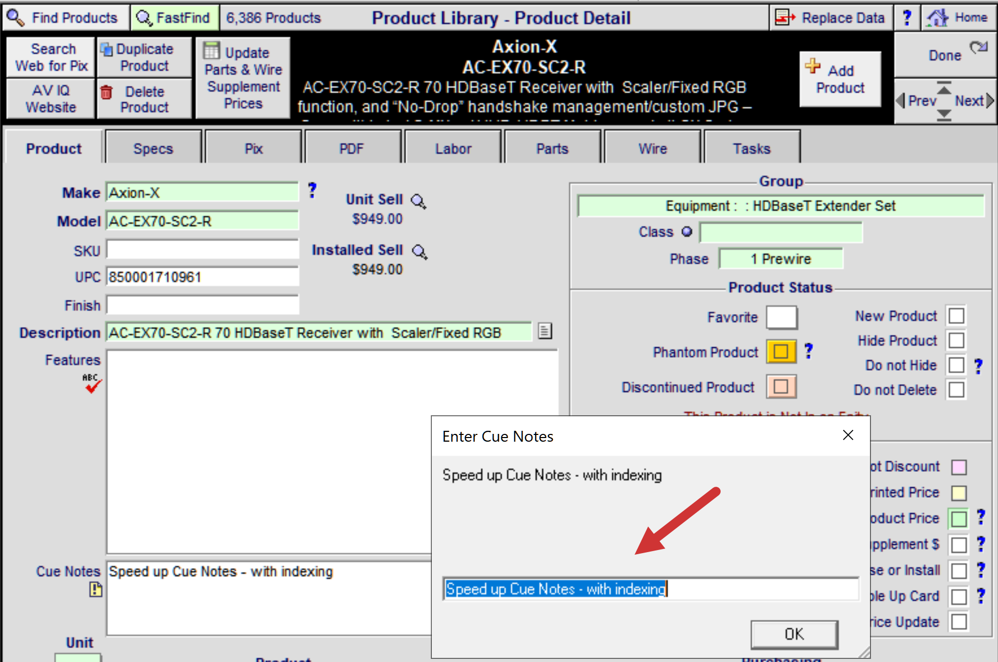Viewport: 998px width, 662px height.
Task: Click into the UPC field
Action: click(x=203, y=277)
